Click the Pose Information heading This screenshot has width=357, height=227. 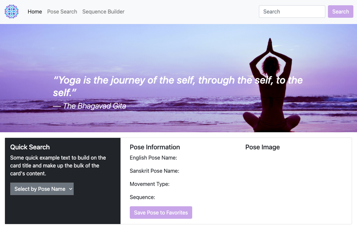155,147
